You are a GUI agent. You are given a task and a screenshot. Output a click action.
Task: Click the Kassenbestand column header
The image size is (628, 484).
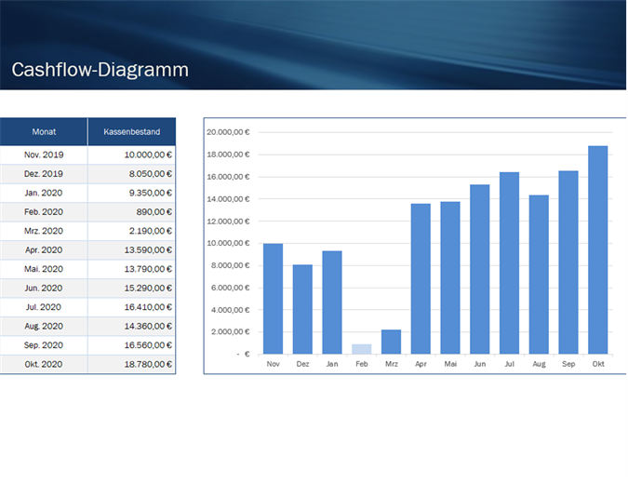coord(132,132)
